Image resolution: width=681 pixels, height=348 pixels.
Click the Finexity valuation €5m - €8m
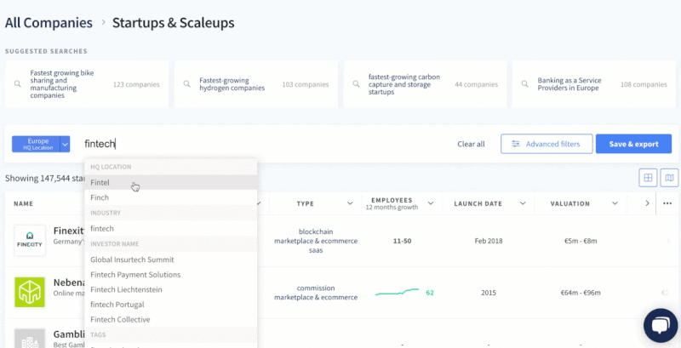click(581, 241)
